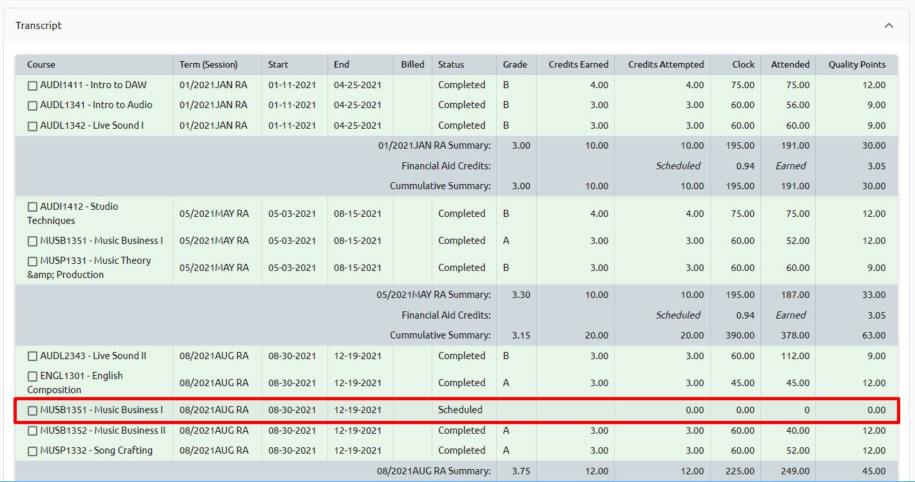Click the Course column header
The height and width of the screenshot is (482, 915).
pos(41,64)
